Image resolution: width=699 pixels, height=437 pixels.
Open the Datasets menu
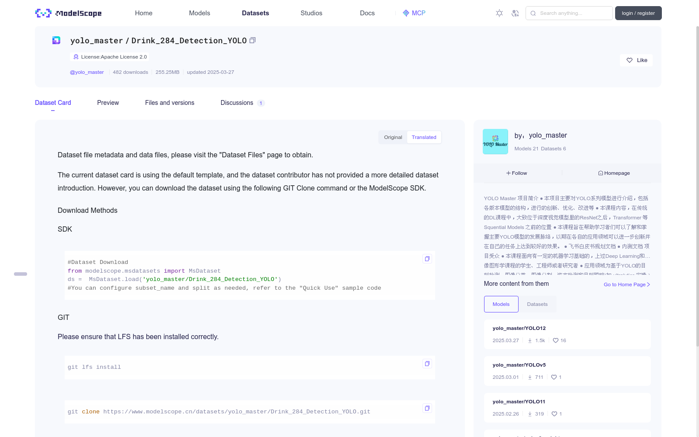point(256,13)
